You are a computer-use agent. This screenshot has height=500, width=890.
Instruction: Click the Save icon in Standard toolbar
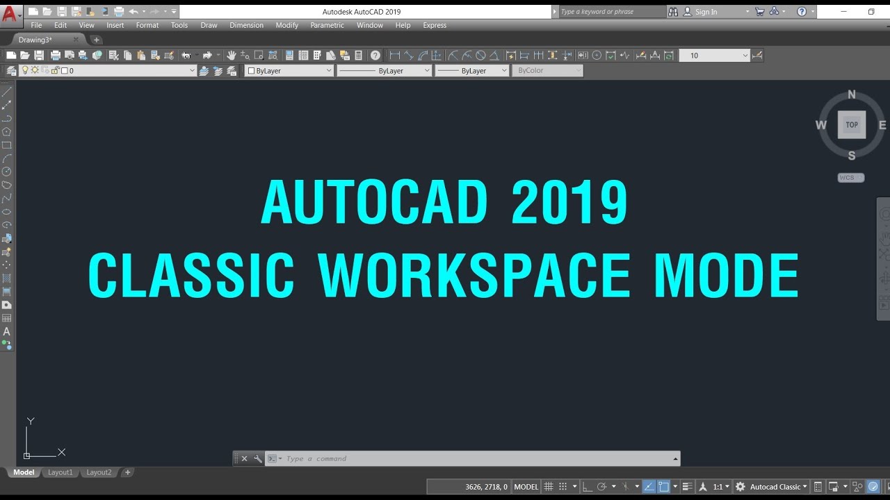pyautogui.click(x=39, y=56)
